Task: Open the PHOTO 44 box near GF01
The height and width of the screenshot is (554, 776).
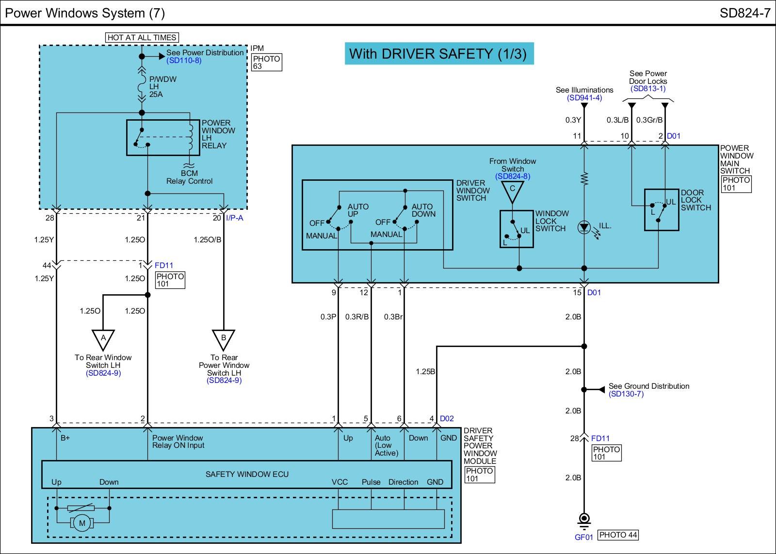Action: tap(618, 535)
